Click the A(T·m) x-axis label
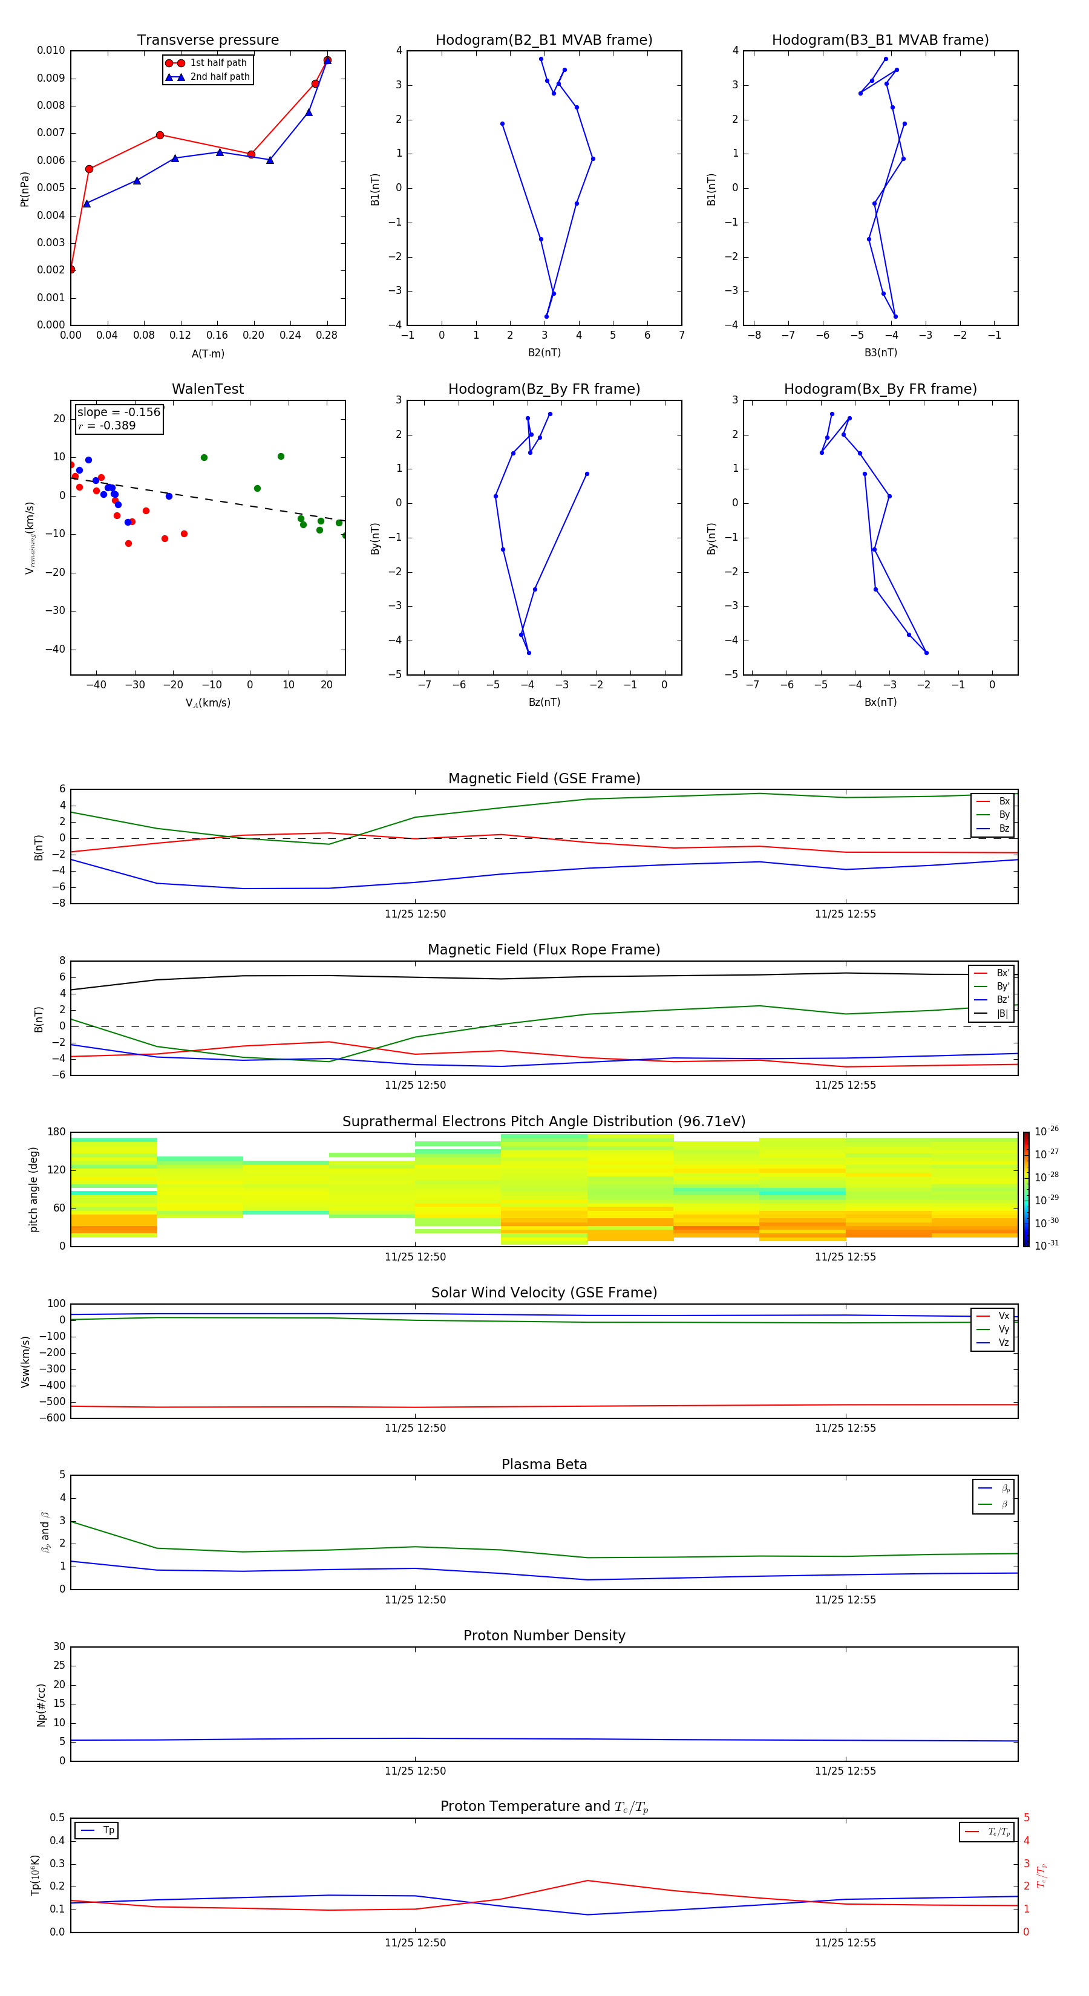The height and width of the screenshot is (1996, 1089). coord(208,353)
